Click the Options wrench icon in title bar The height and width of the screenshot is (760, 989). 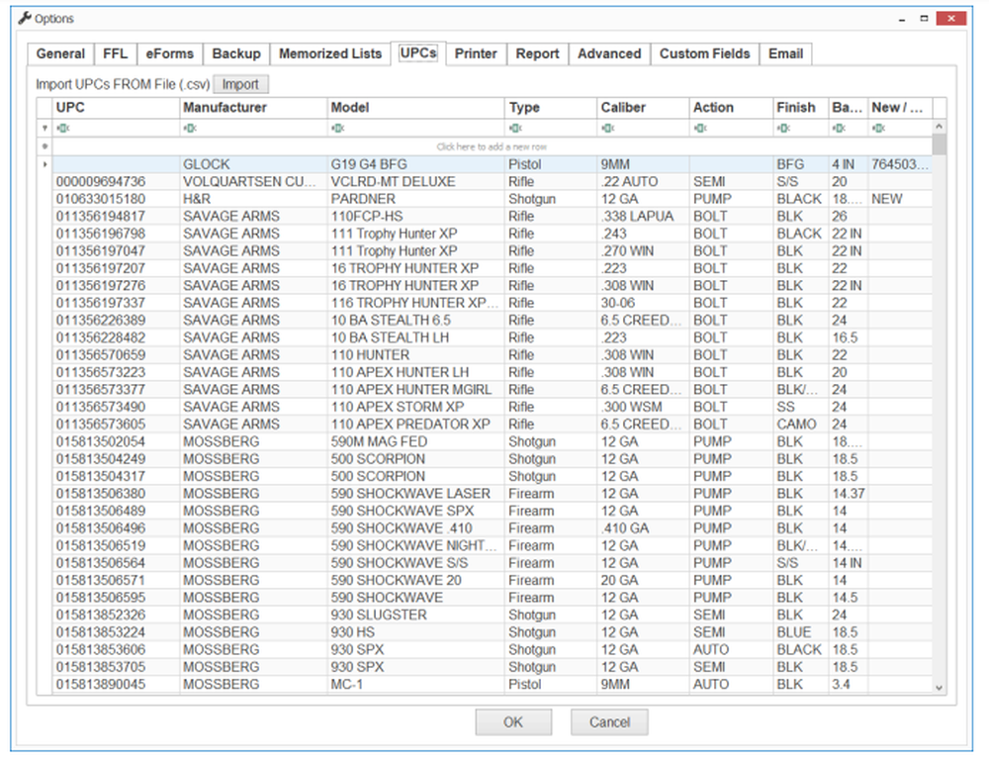(25, 18)
